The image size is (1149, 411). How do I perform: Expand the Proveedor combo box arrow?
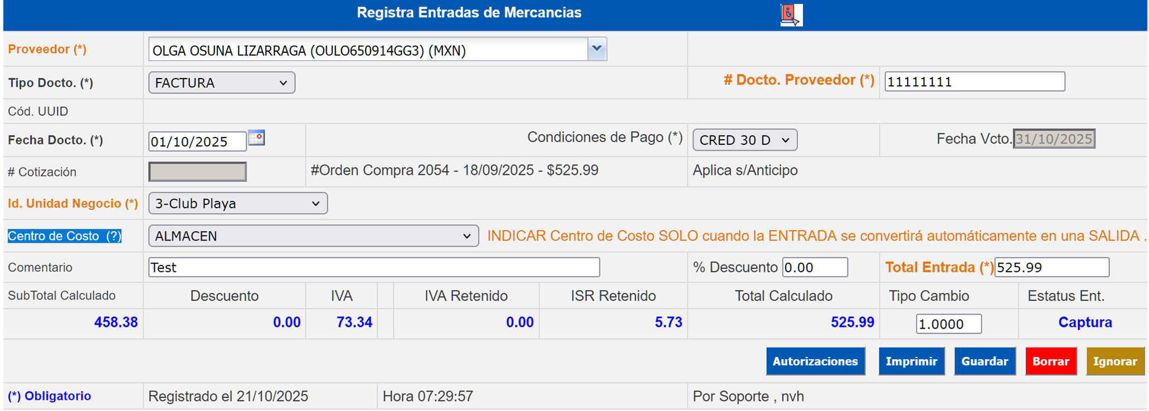point(597,49)
